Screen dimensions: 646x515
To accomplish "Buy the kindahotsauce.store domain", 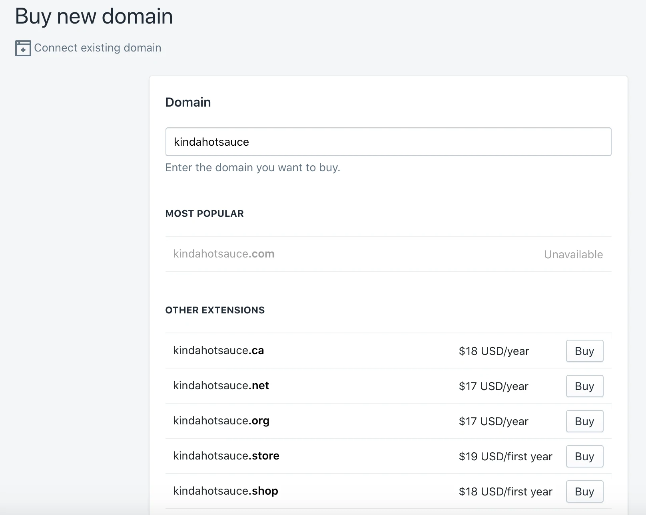I will tap(584, 456).
